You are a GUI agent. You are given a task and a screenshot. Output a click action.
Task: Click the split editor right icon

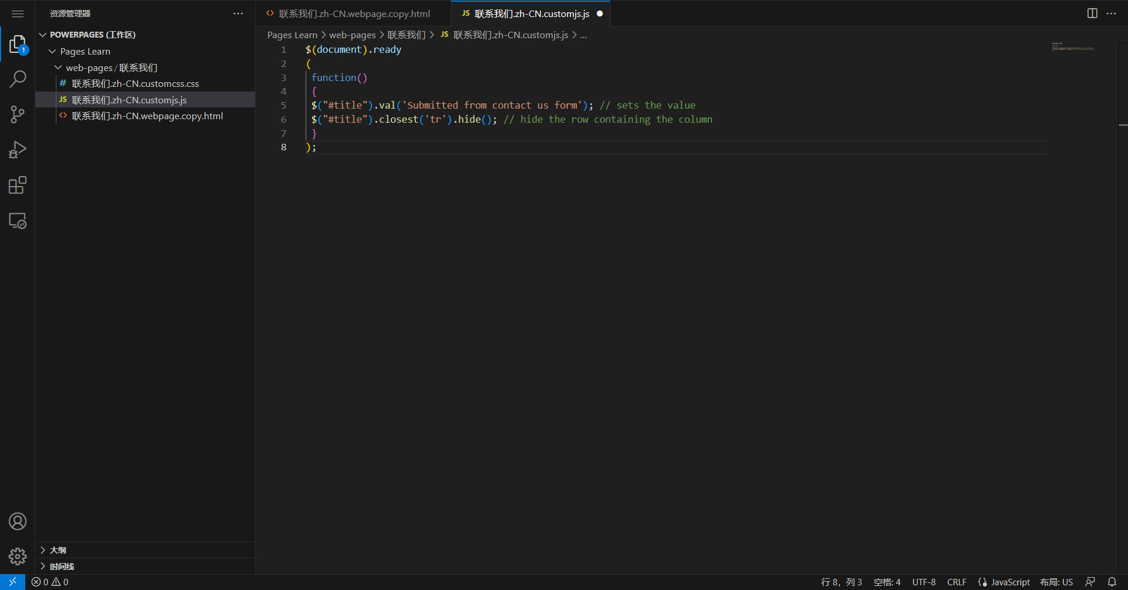tap(1092, 13)
